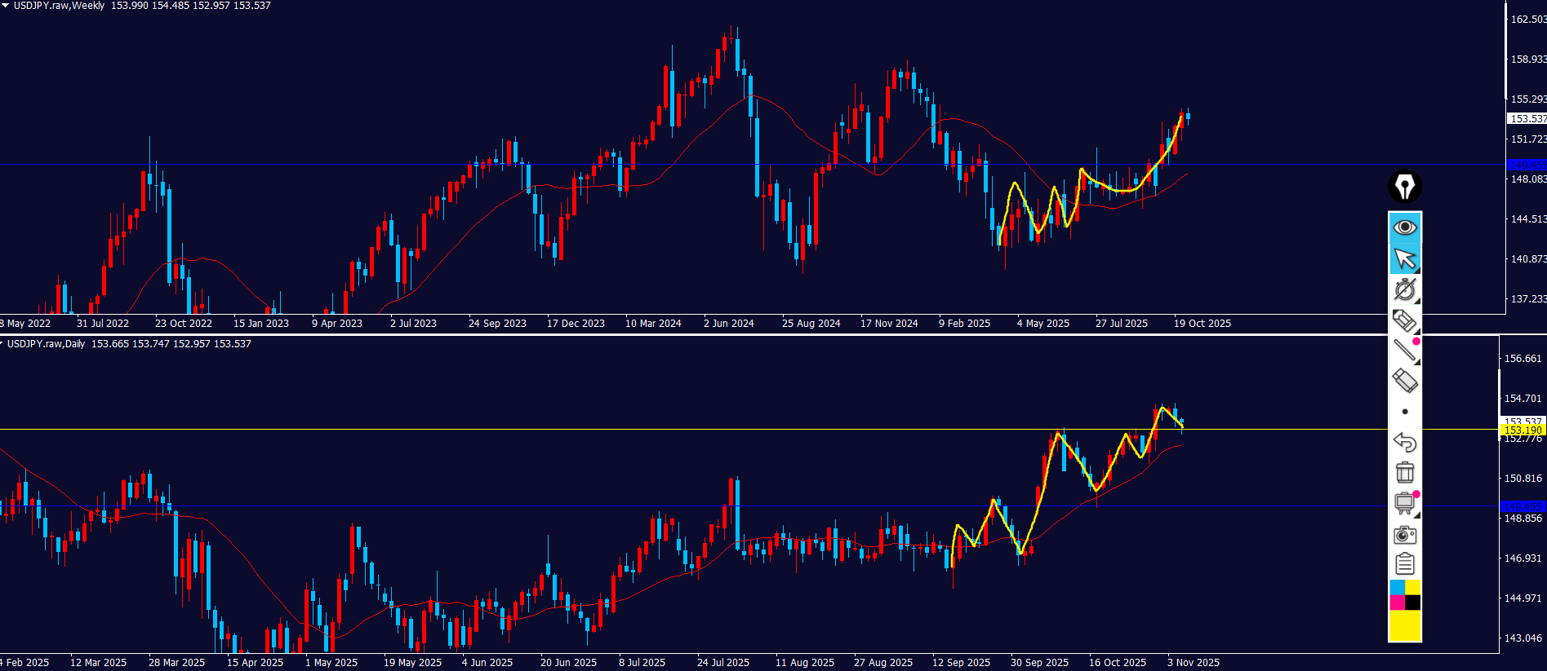Screen dimensions: 1547x671
Task: Expand the USDJPY Weekly chart dropdown triangle
Action: 5,5
